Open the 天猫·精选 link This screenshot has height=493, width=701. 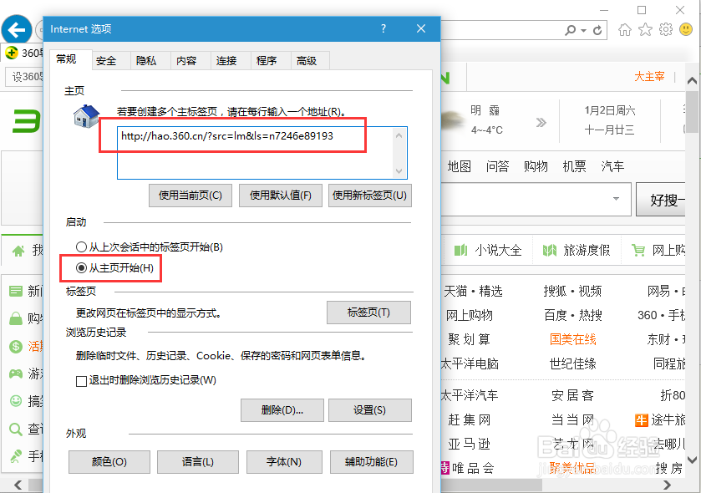473,292
